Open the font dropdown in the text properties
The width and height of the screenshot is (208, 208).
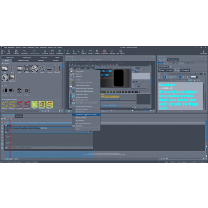click(177, 74)
